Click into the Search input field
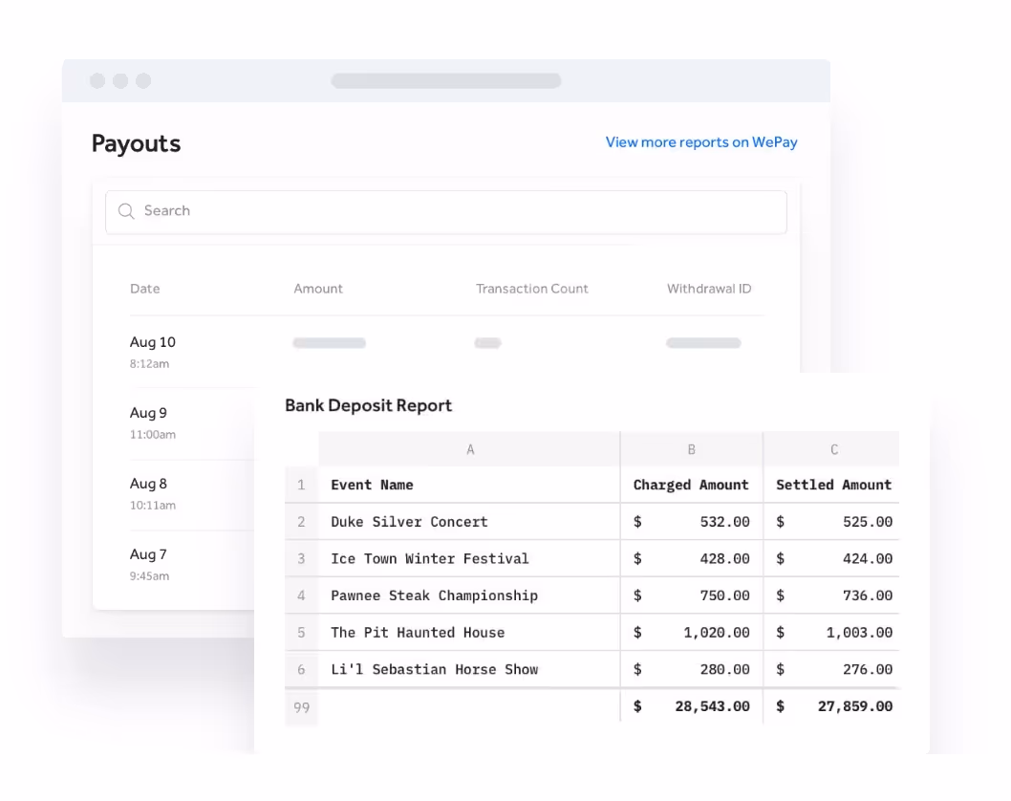The height and width of the screenshot is (801, 1011). coord(445,211)
